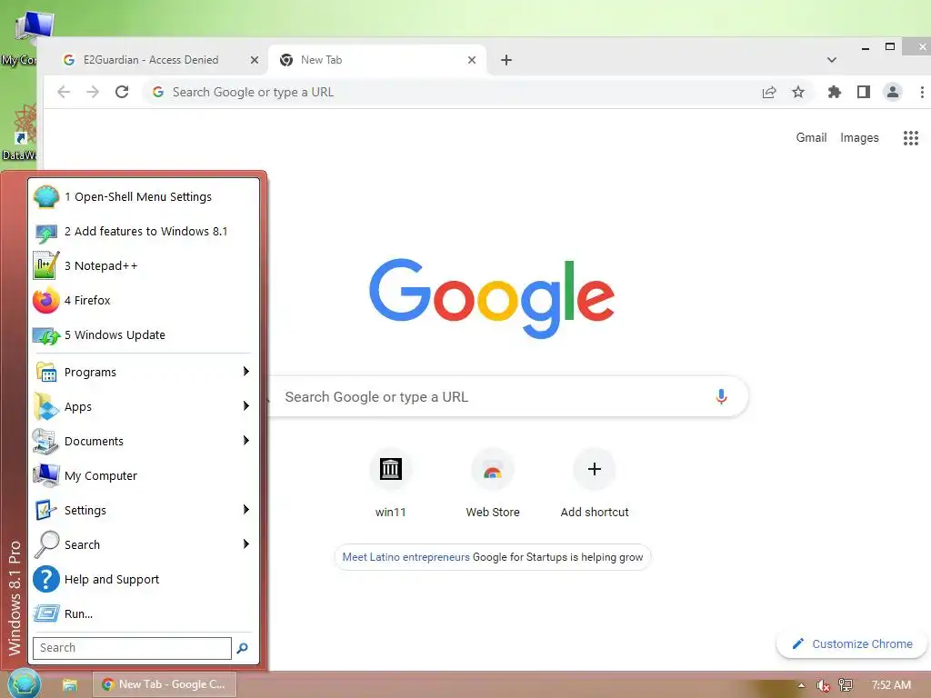931x698 pixels.
Task: Click the Run... icon in start menu
Action: click(x=45, y=613)
